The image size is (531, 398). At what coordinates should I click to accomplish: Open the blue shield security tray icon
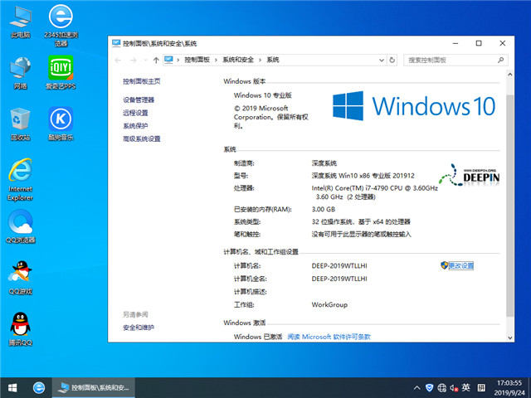point(429,387)
